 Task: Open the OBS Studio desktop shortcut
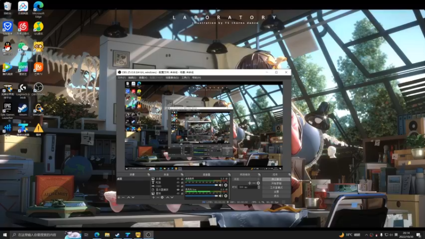(x=38, y=89)
